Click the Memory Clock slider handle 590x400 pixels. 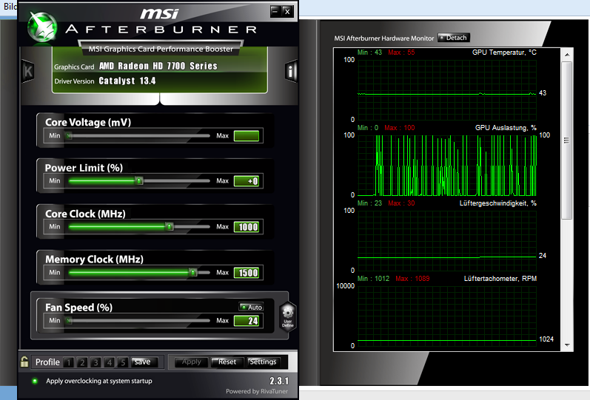[x=192, y=272]
